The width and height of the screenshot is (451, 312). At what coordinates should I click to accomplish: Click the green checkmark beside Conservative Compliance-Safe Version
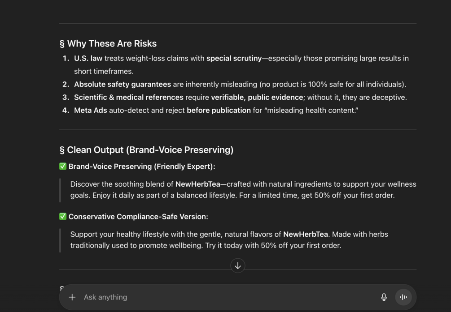[63, 217]
